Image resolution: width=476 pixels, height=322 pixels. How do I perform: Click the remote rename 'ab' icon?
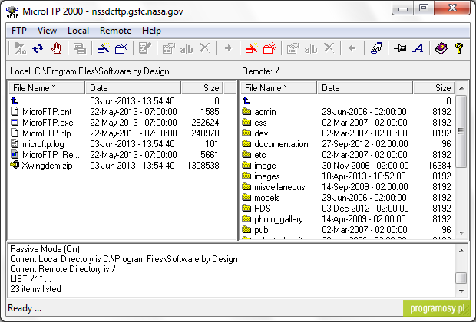pyautogui.click(x=311, y=49)
